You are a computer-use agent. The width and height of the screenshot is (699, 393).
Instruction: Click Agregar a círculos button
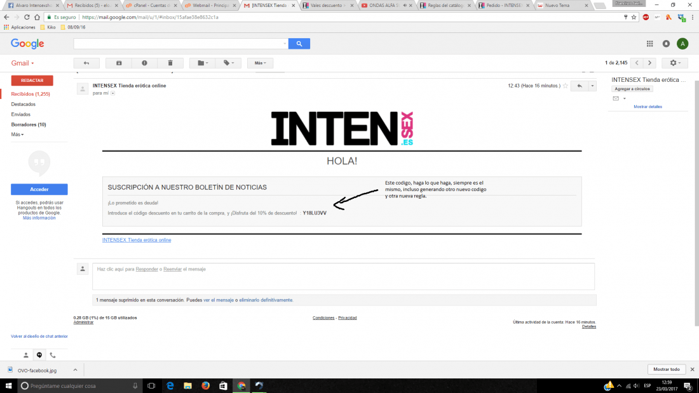632,89
